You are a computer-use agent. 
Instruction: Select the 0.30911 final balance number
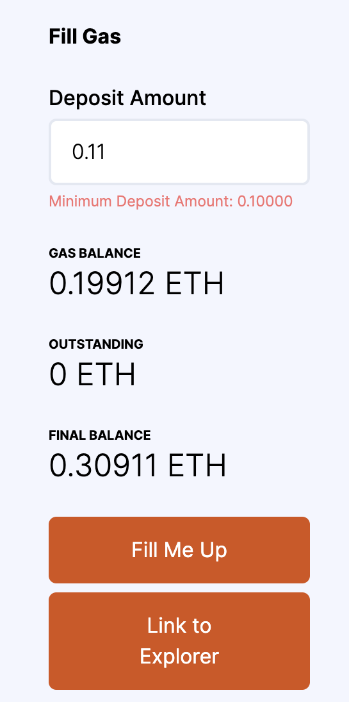click(103, 465)
